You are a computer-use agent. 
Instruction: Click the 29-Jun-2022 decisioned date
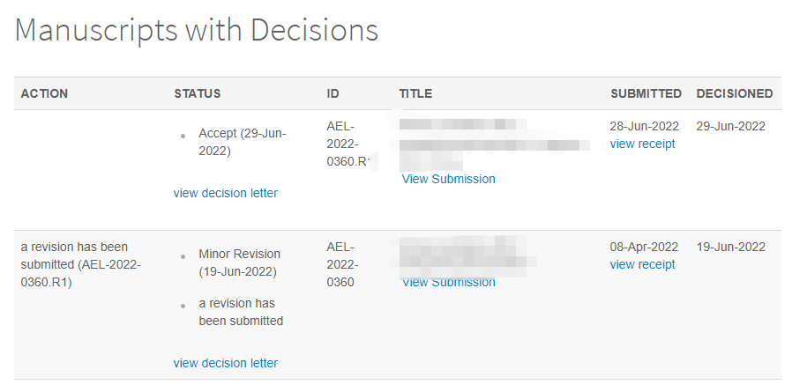(731, 126)
